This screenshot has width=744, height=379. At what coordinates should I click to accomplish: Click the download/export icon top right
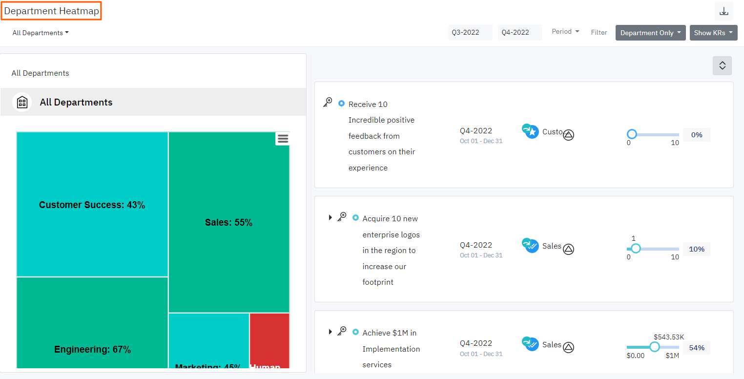[x=724, y=11]
